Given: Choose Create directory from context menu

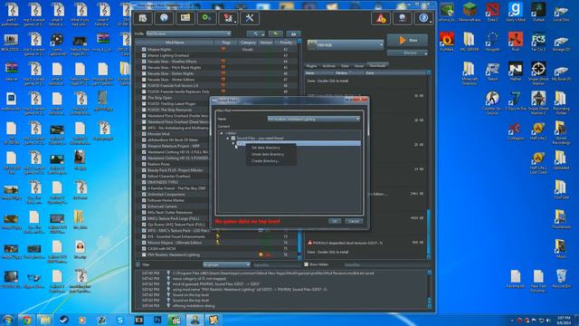Looking at the screenshot, I should 265,161.
